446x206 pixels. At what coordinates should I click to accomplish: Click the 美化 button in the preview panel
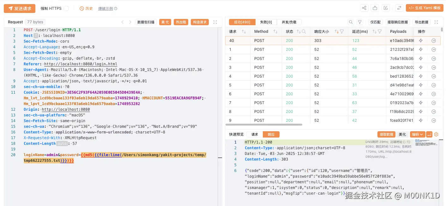[x=402, y=134]
